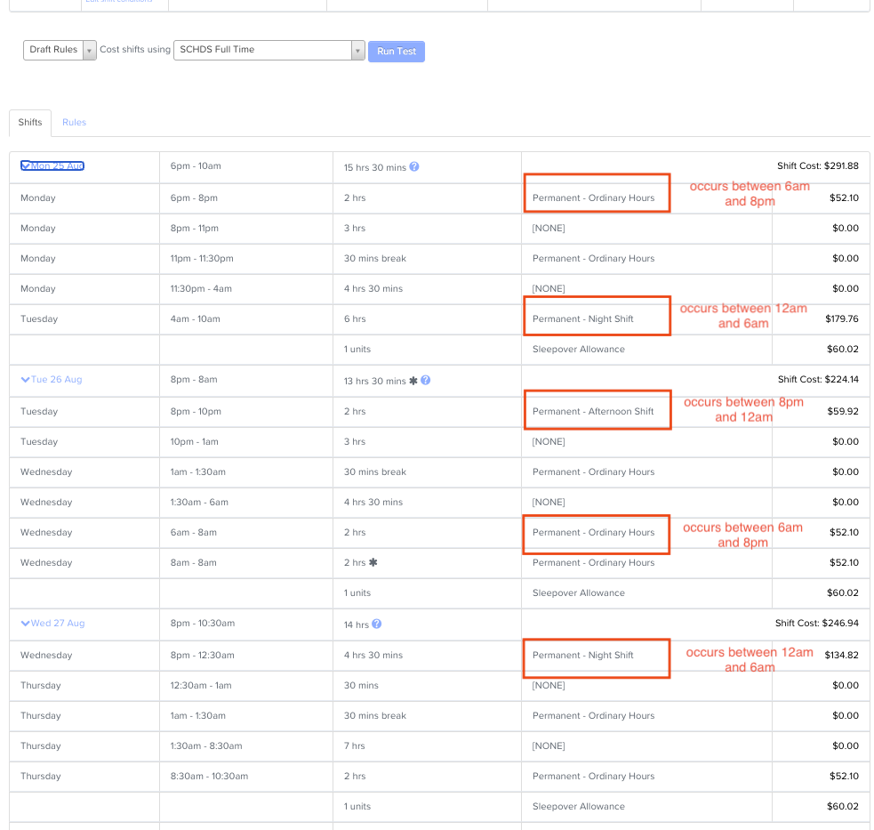The height and width of the screenshot is (830, 874).
Task: Switch to the Shifts tab
Action: point(30,122)
